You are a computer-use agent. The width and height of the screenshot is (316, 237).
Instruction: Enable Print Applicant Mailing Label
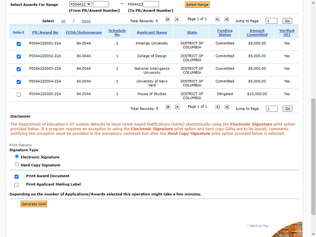point(17,185)
